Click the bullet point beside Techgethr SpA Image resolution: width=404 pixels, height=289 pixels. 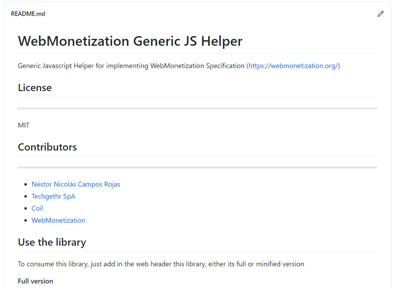click(26, 197)
